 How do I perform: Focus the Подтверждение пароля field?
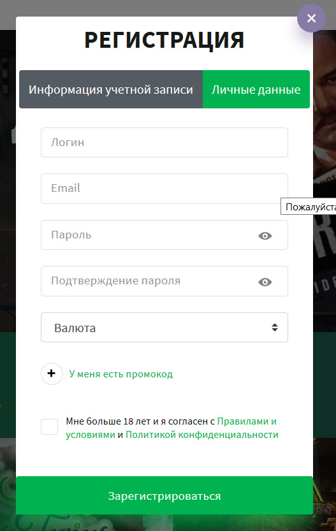(x=164, y=281)
